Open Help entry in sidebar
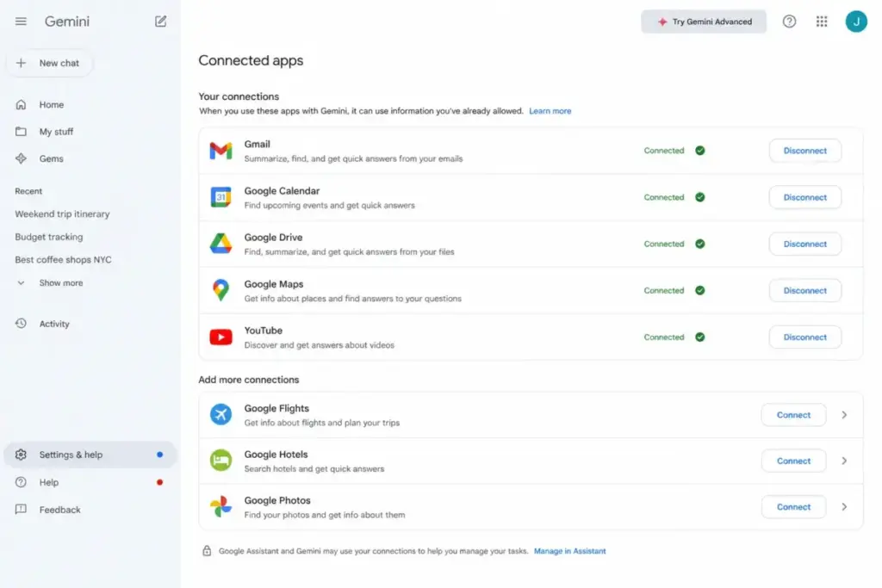882x588 pixels. (x=49, y=482)
